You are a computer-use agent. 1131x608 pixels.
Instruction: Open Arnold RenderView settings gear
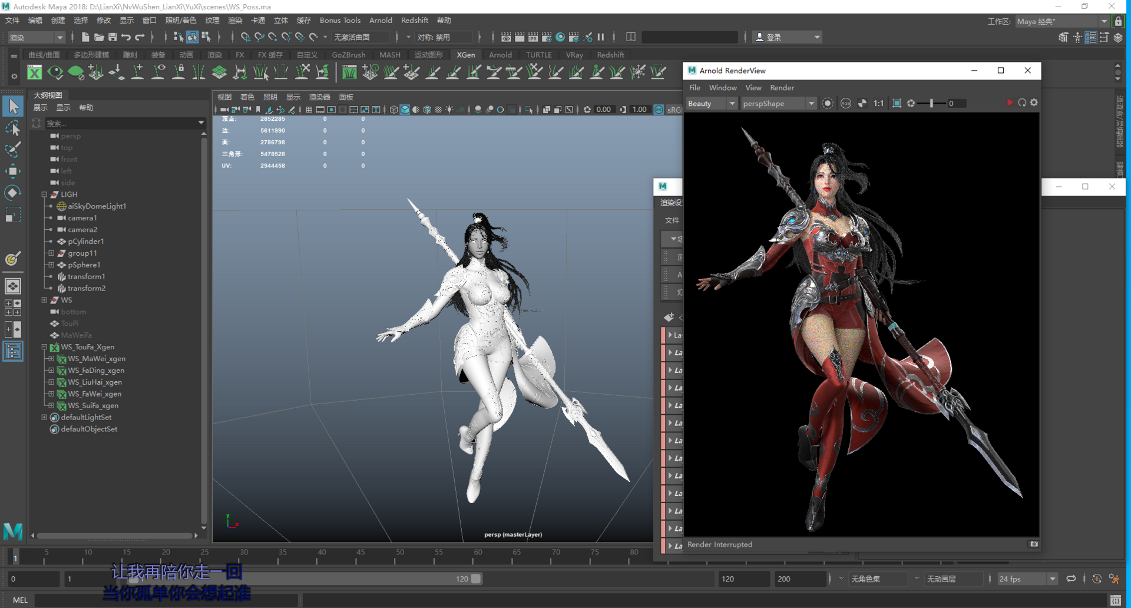1034,103
